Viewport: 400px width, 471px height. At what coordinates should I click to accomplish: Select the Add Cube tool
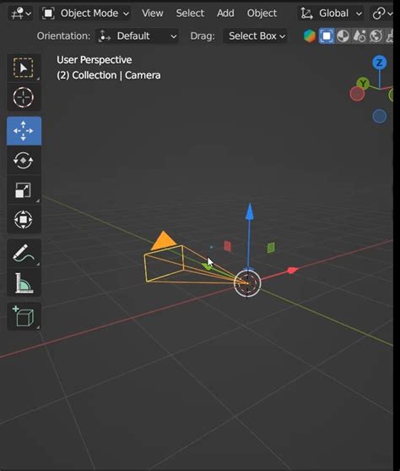(x=24, y=316)
